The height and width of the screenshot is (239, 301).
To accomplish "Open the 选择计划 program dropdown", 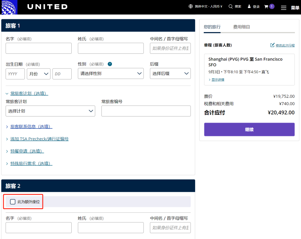I will click(x=50, y=111).
